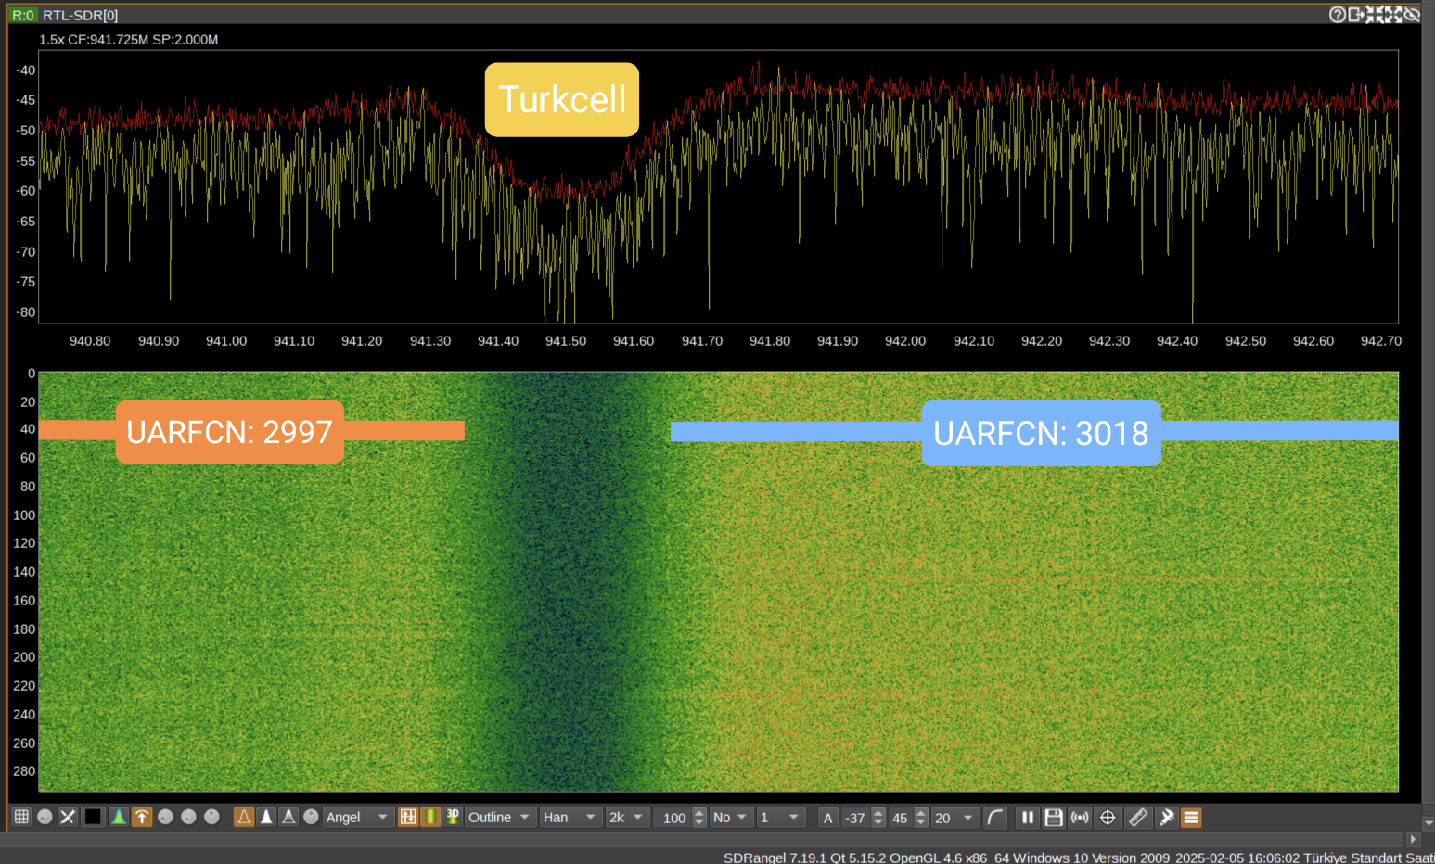Click the -60 dB scale label
Viewport: 1435px width, 864px height.
(26, 191)
